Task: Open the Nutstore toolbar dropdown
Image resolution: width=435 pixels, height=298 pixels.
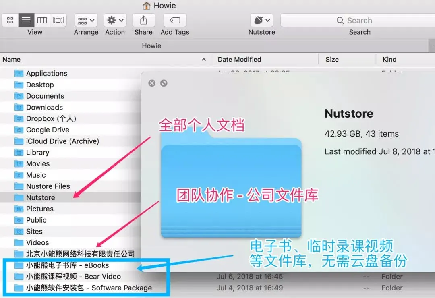Action: click(262, 20)
